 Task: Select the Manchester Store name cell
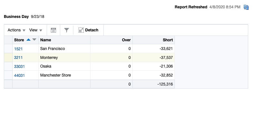(x=64, y=75)
